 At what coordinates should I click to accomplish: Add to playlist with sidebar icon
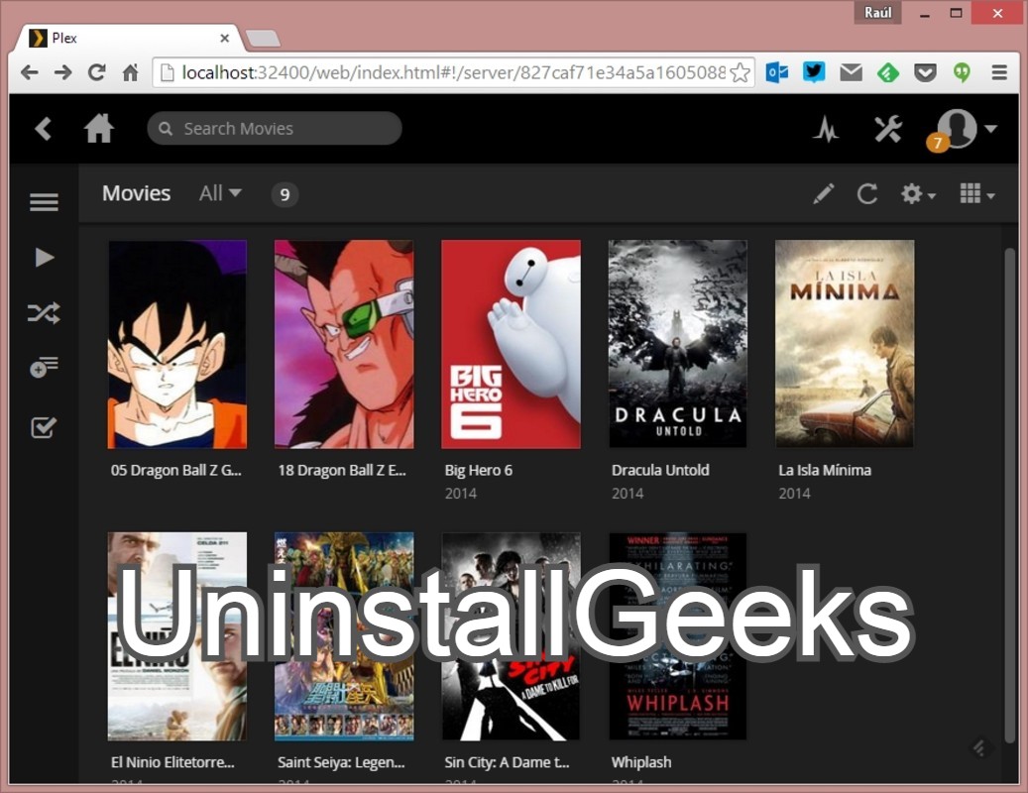coord(44,367)
